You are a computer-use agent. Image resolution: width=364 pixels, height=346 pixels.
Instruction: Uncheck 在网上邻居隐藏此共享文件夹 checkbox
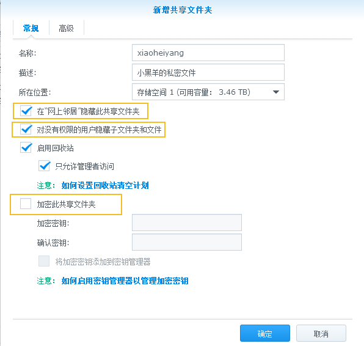[x=26, y=111]
